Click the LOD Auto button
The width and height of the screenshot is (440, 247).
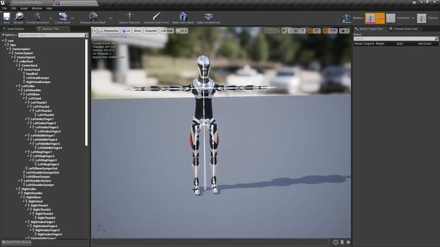tap(166, 31)
